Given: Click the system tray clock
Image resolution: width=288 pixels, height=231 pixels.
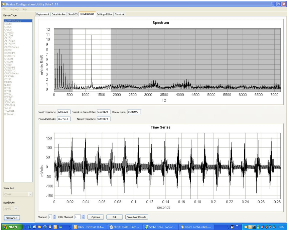Looking at the screenshot, I should click(280, 227).
